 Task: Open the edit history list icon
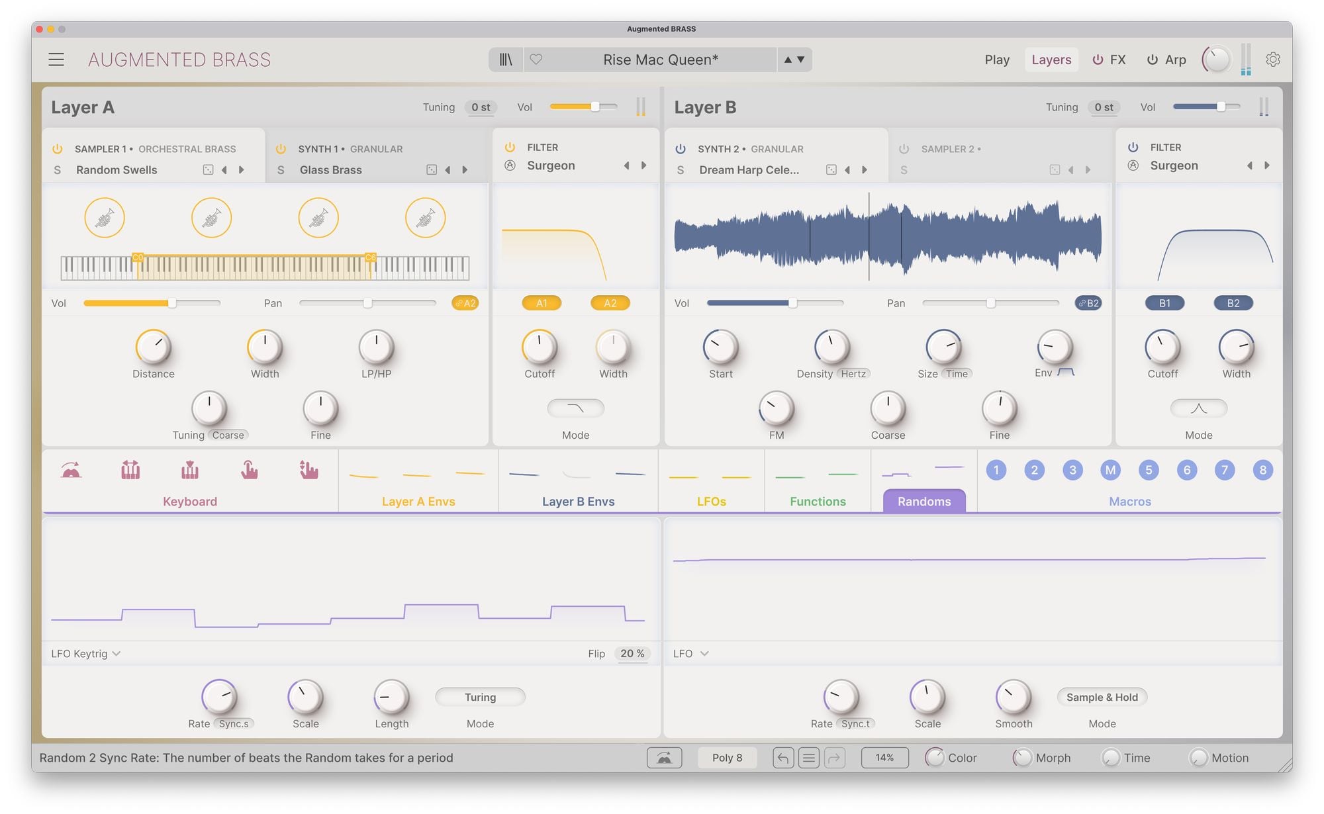pyautogui.click(x=808, y=758)
